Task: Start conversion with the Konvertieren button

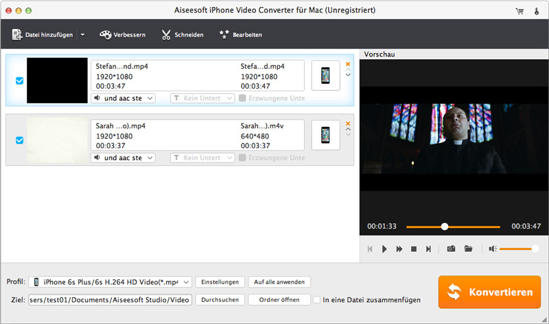Action: (489, 292)
